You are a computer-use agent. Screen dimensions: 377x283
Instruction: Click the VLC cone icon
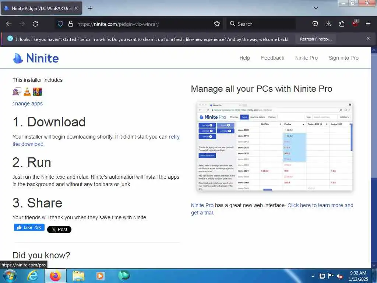point(27,92)
